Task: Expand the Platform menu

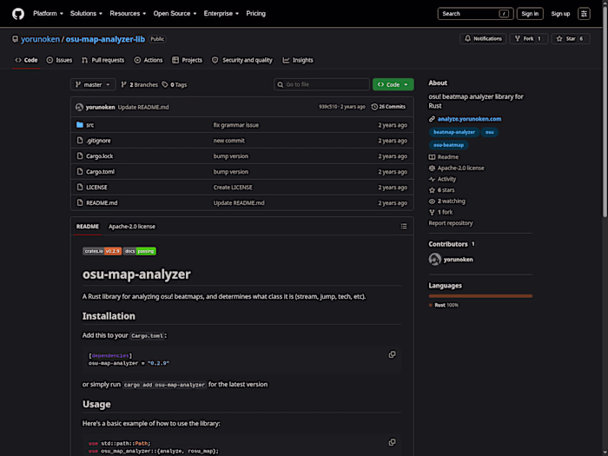Action: (48, 14)
